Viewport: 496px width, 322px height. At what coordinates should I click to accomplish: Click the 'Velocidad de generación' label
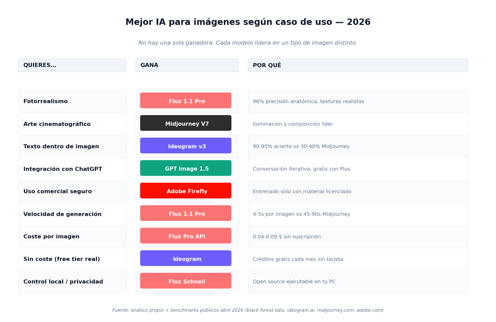[x=62, y=214]
